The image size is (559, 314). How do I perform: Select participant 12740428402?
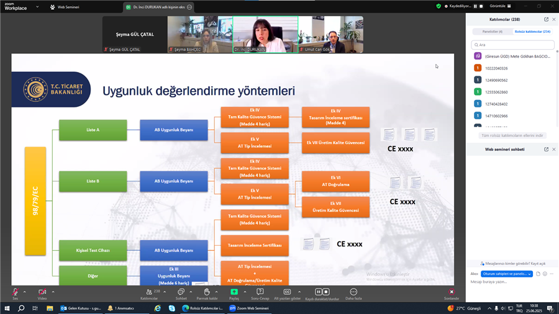(x=512, y=104)
